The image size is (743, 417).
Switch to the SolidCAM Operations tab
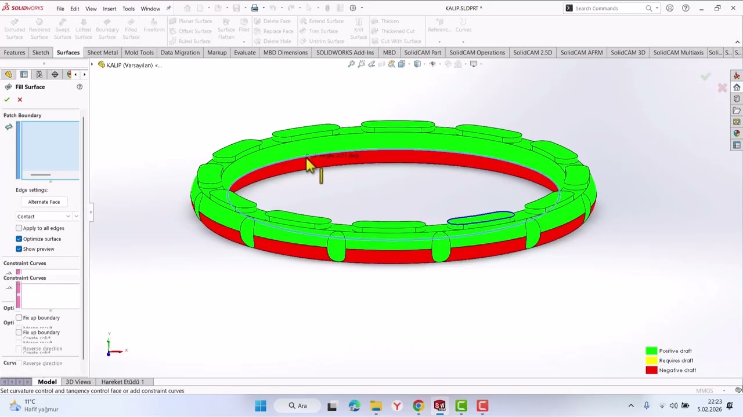click(x=477, y=53)
